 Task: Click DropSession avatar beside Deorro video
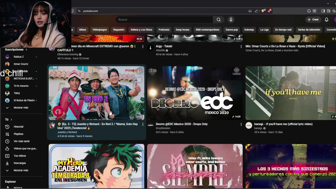[x=150, y=125]
